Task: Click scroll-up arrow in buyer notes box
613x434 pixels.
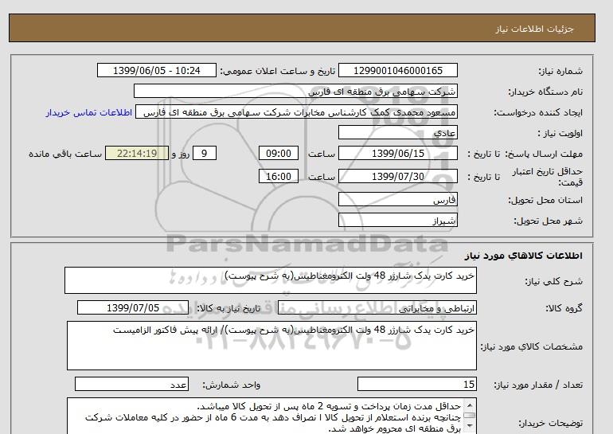Action: [x=469, y=405]
